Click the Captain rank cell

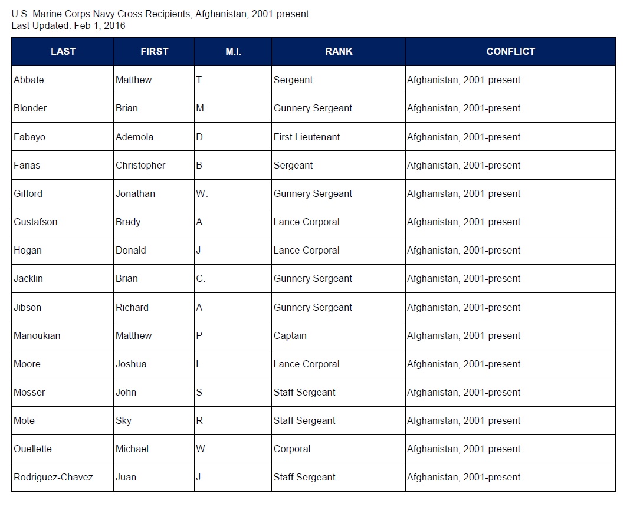[x=290, y=335]
